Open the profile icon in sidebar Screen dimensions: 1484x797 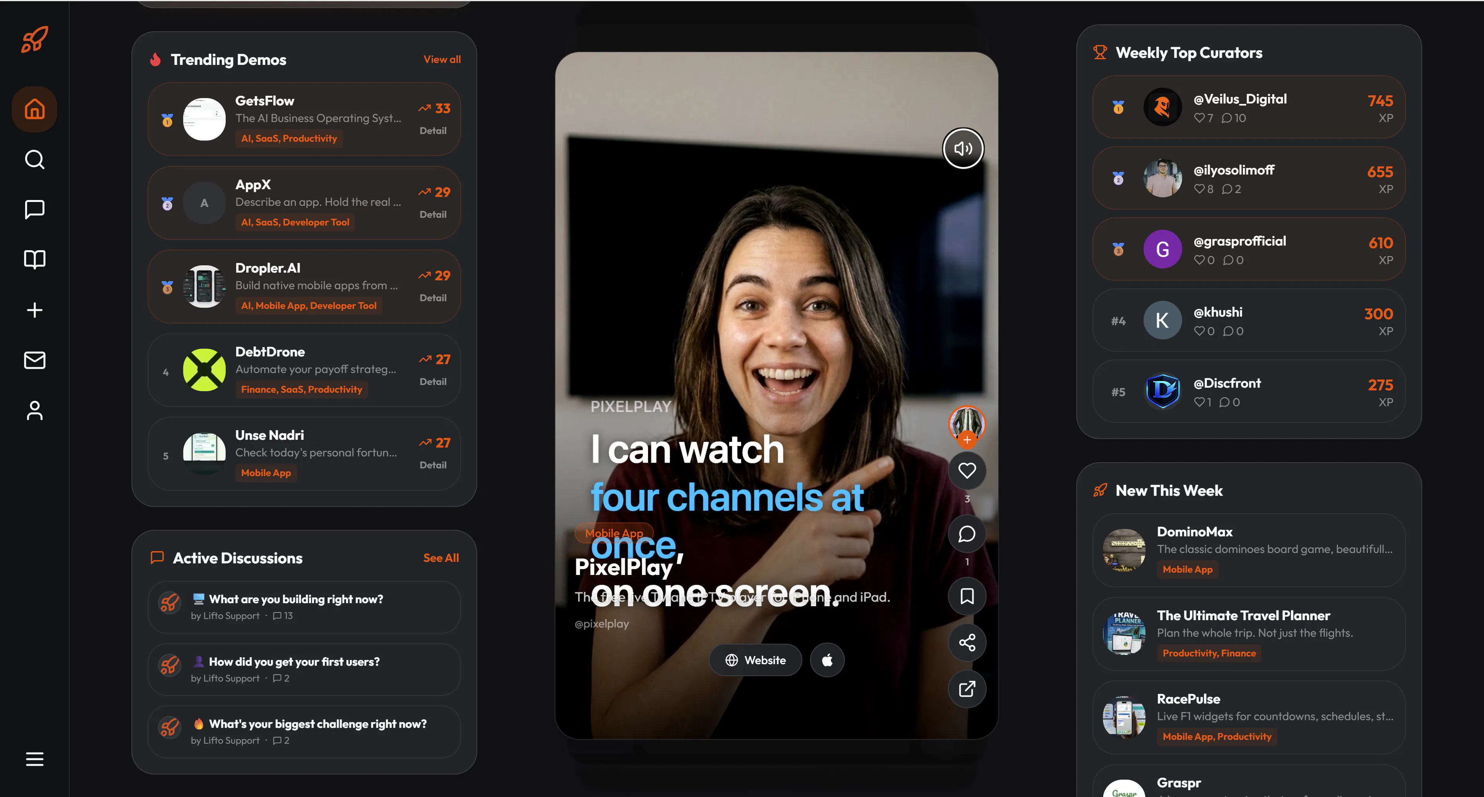click(34, 410)
